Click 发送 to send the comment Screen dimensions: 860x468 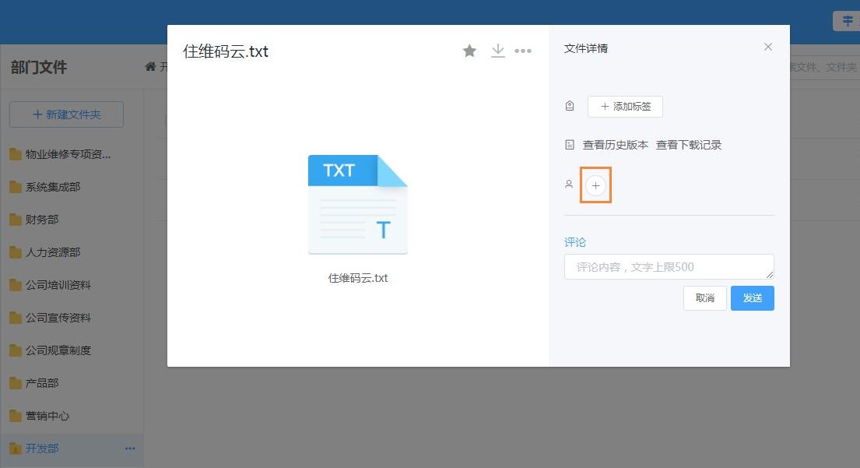(x=752, y=298)
